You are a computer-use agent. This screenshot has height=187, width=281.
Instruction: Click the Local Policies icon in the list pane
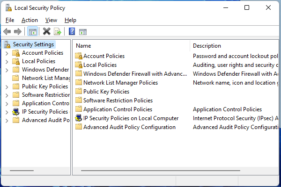pos(79,65)
